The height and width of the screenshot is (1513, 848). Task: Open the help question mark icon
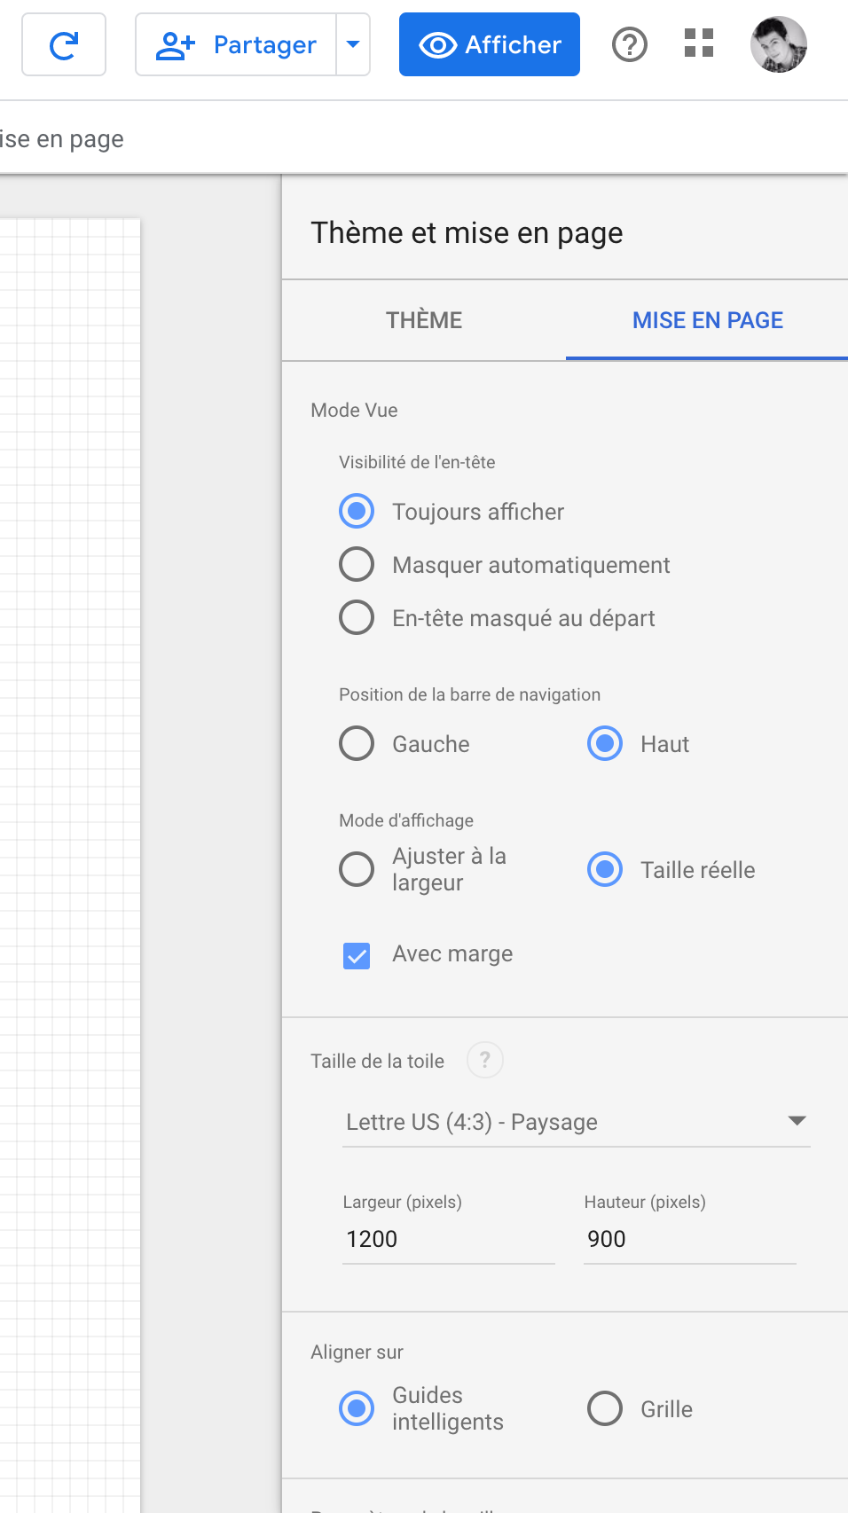[630, 44]
